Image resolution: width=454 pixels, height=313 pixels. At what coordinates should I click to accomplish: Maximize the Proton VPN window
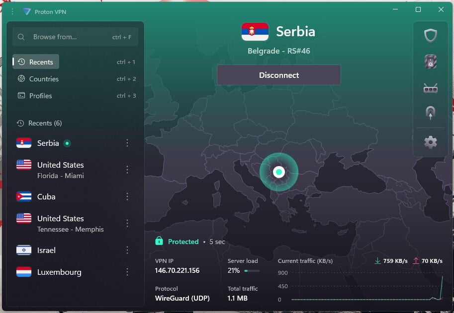[418, 9]
